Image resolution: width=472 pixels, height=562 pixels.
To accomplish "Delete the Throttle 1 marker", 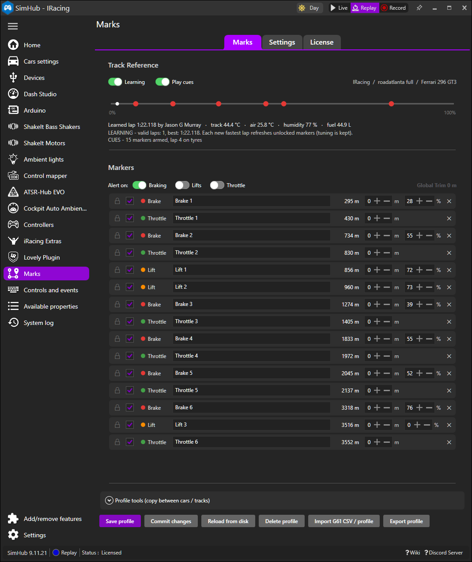I will (449, 219).
